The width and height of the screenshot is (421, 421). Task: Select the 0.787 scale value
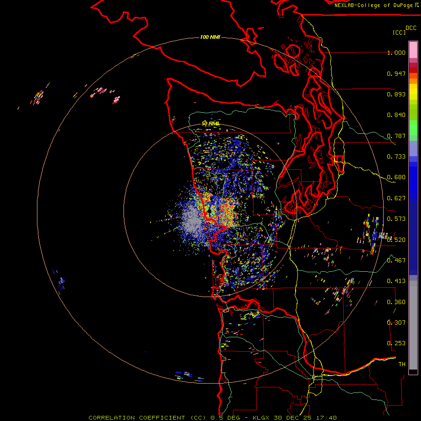coord(396,136)
